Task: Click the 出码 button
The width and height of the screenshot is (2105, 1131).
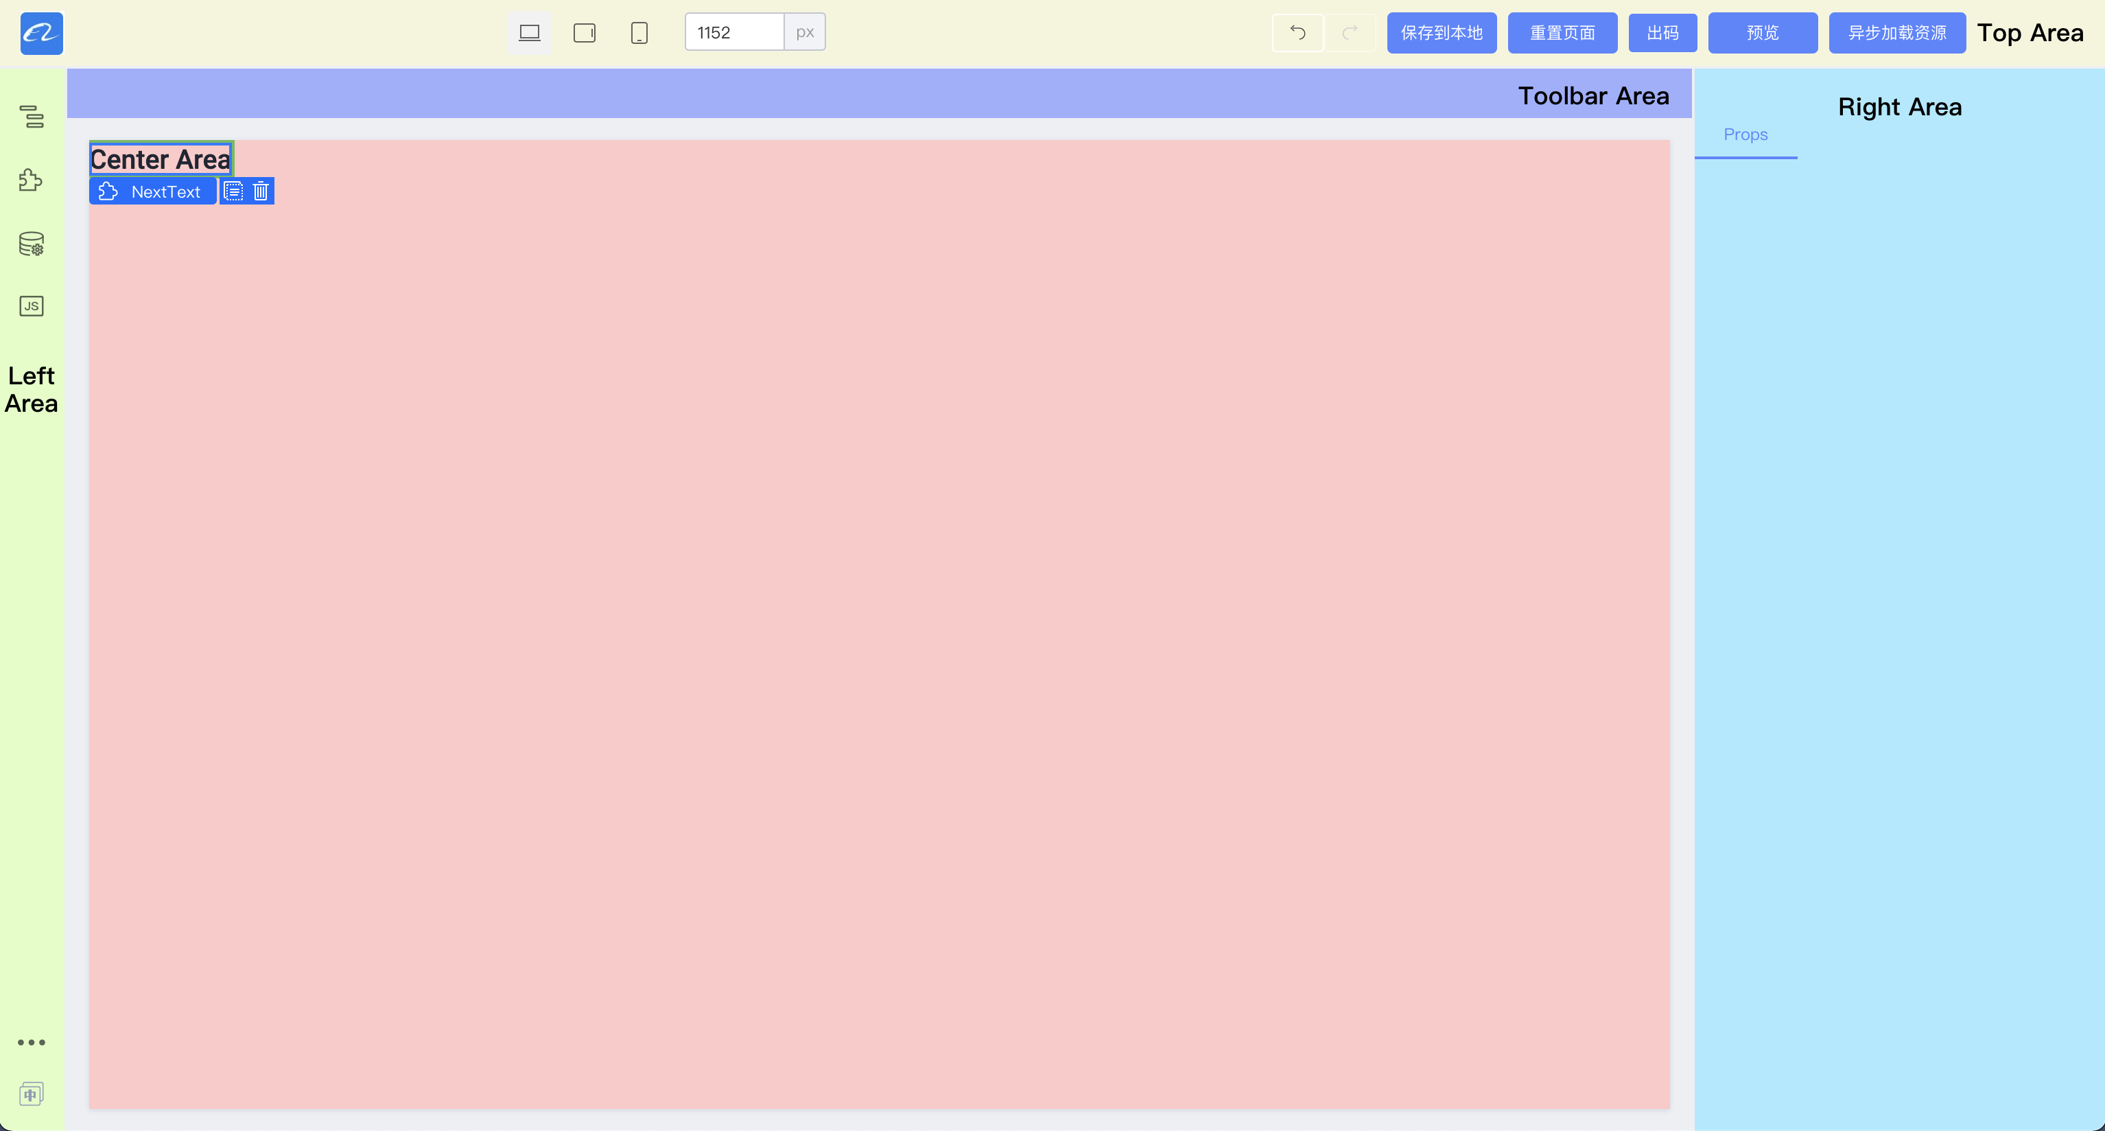Action: tap(1662, 33)
